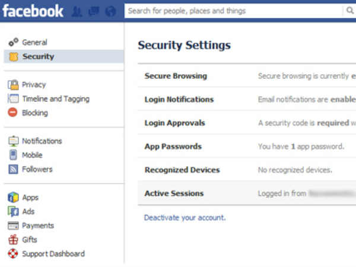Click Deactivate your account link
The width and height of the screenshot is (356, 267).
click(x=185, y=218)
